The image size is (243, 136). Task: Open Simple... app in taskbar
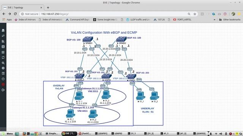(52, 133)
